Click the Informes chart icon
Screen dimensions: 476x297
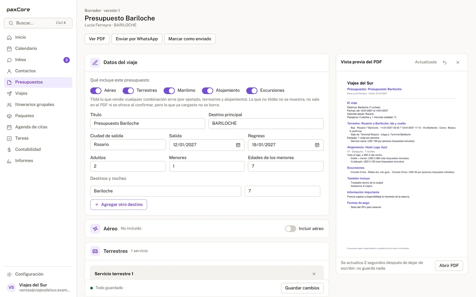pos(9,161)
